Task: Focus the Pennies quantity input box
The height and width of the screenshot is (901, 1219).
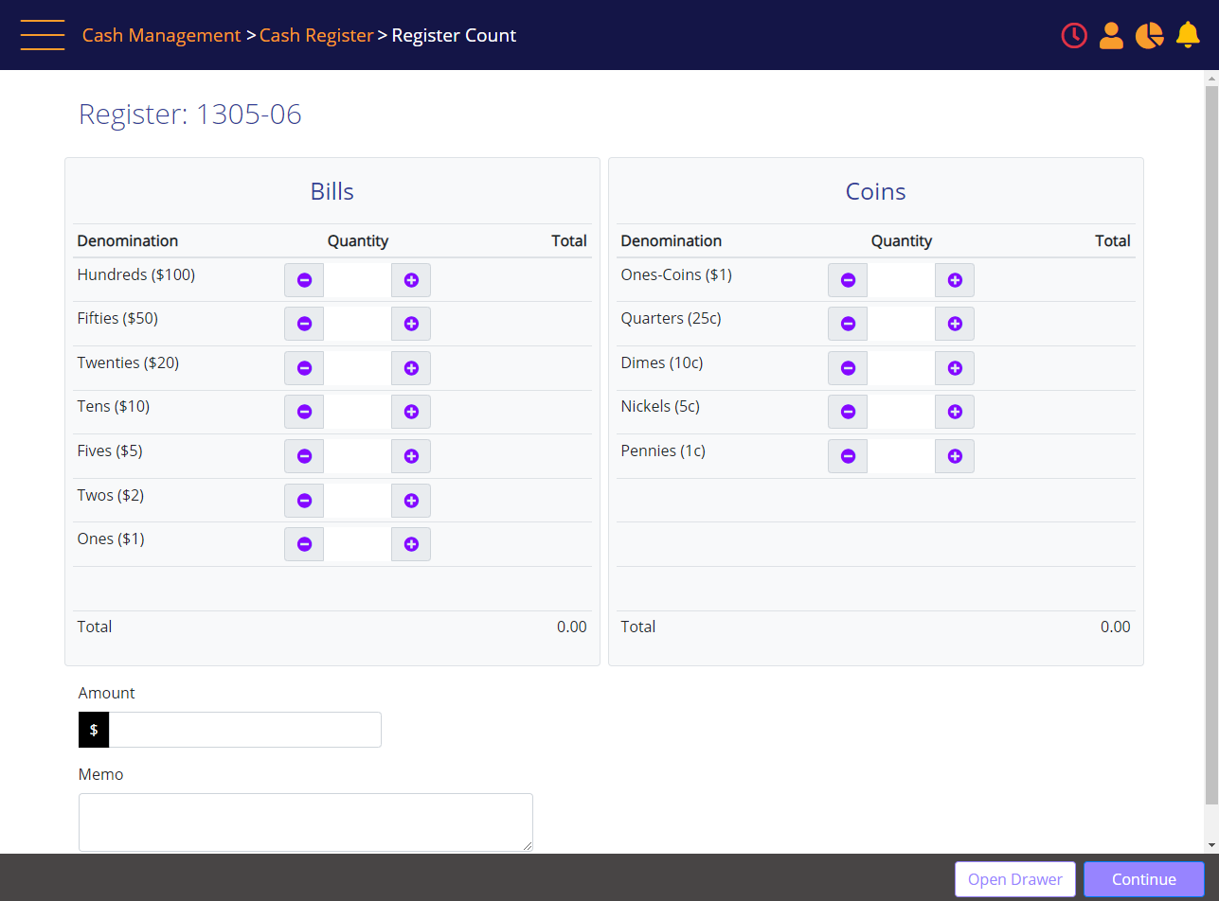Action: [x=901, y=456]
